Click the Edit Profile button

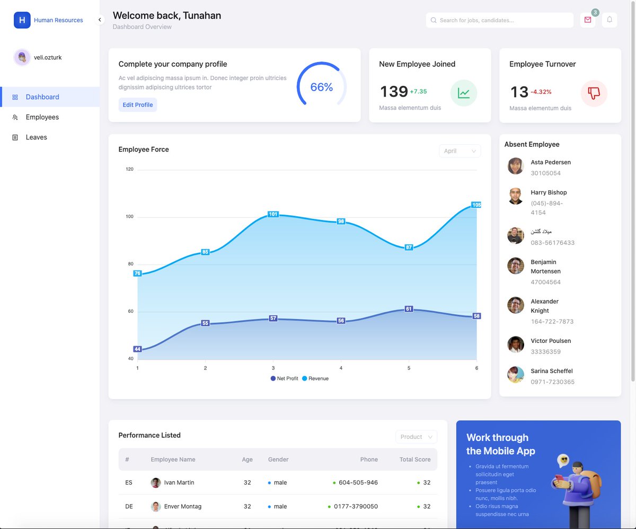[x=138, y=104]
